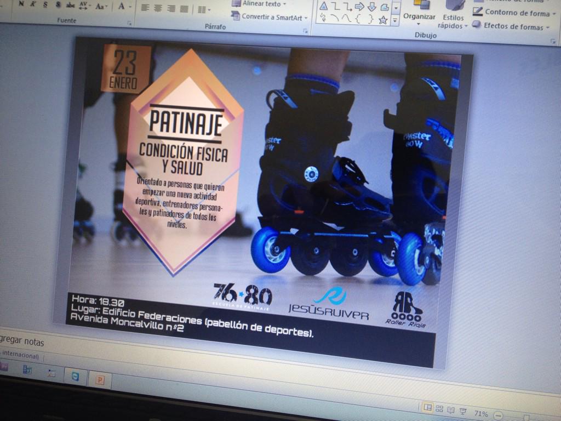This screenshot has height=421, width=561.
Task: Open character spacing (AV) options
Action: (x=84, y=5)
